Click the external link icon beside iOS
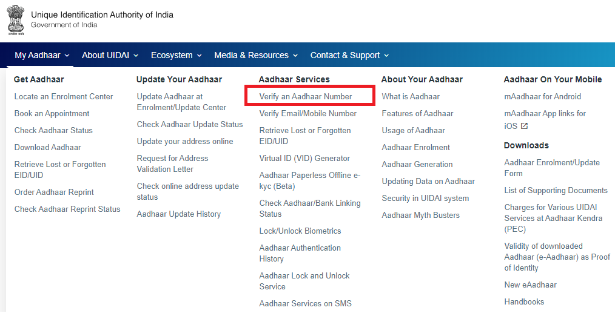Viewport: 615px width, 316px height. click(524, 126)
